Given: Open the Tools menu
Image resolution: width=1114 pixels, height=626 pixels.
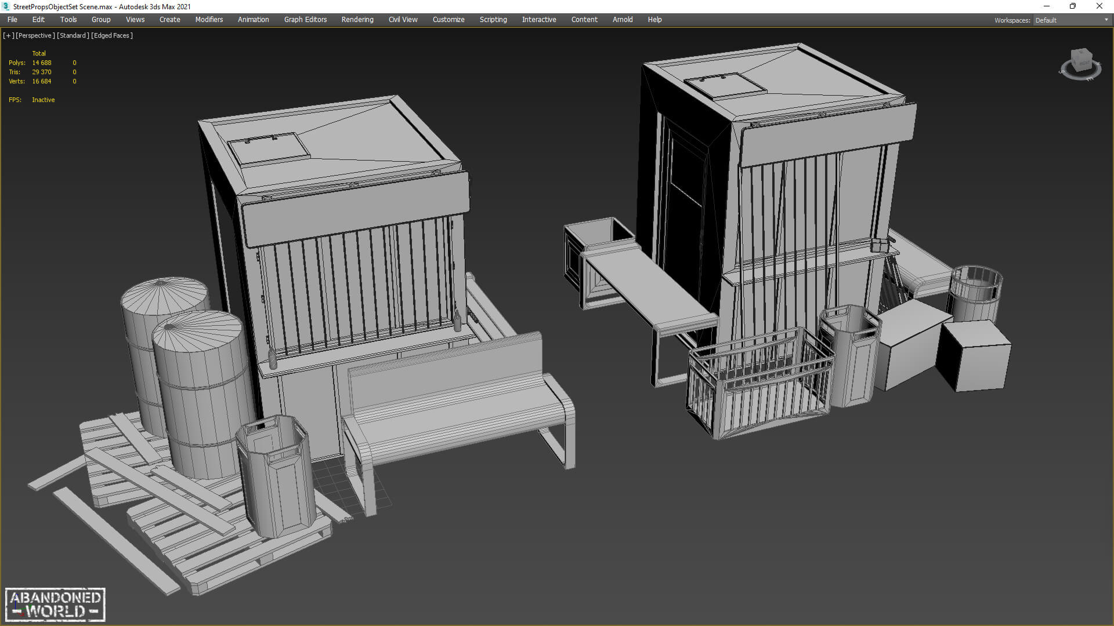Looking at the screenshot, I should (68, 20).
